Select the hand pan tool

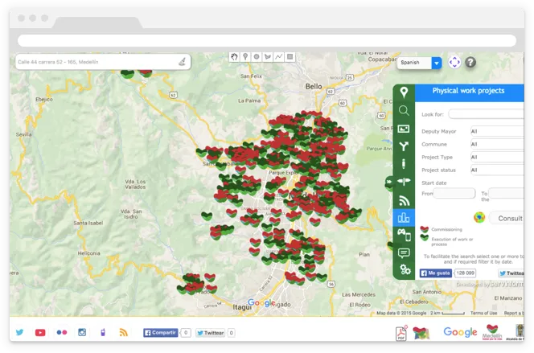[x=234, y=57]
